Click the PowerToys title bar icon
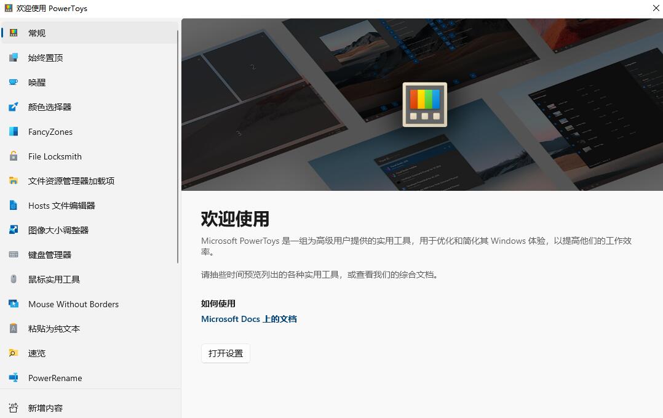 [9, 8]
